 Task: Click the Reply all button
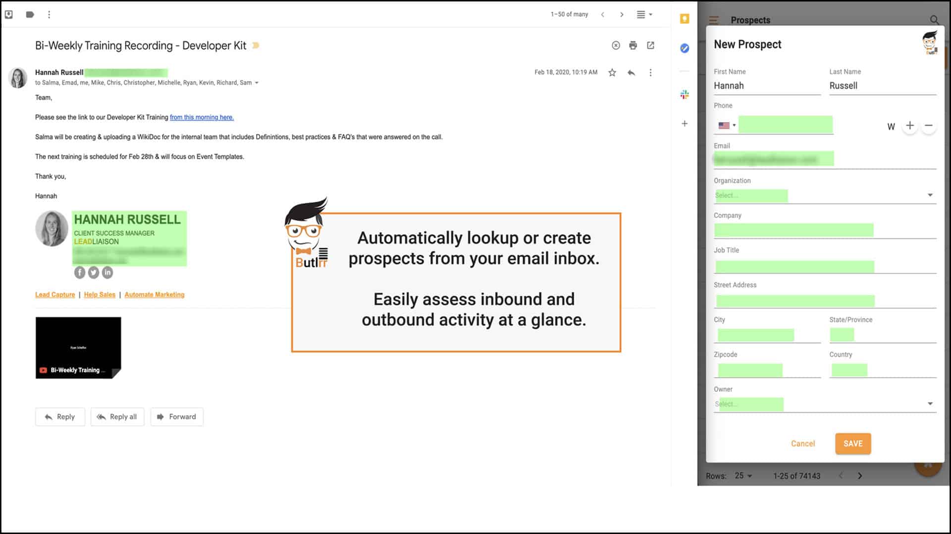click(117, 417)
